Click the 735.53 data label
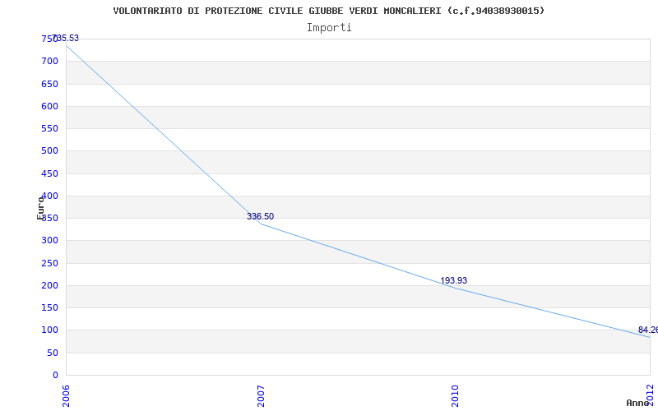 point(66,38)
